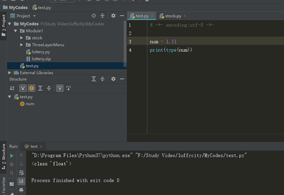Screen dimensions: 284x195
Task: Collapse all in the Project panel toolbar
Action: [102, 16]
